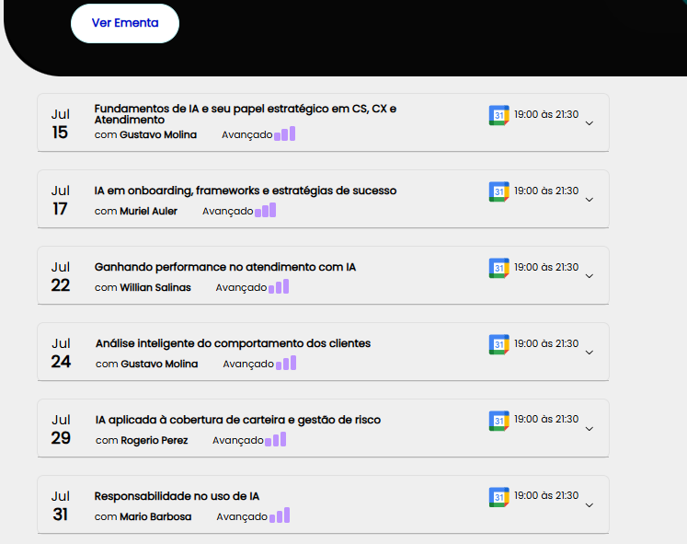The width and height of the screenshot is (687, 544).
Task: Click instructor name Rogerio Perez
Action: tap(155, 440)
